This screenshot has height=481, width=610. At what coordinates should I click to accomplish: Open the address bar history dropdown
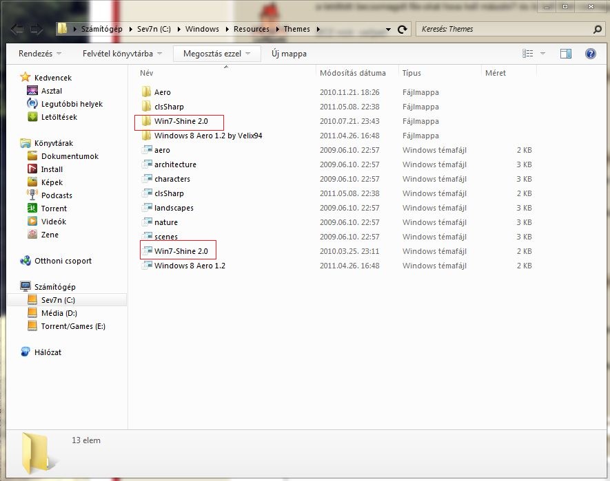pyautogui.click(x=388, y=30)
